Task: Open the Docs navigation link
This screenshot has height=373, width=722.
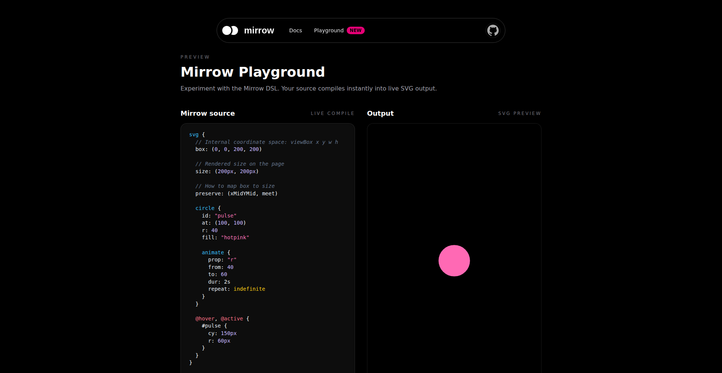Action: coord(295,30)
